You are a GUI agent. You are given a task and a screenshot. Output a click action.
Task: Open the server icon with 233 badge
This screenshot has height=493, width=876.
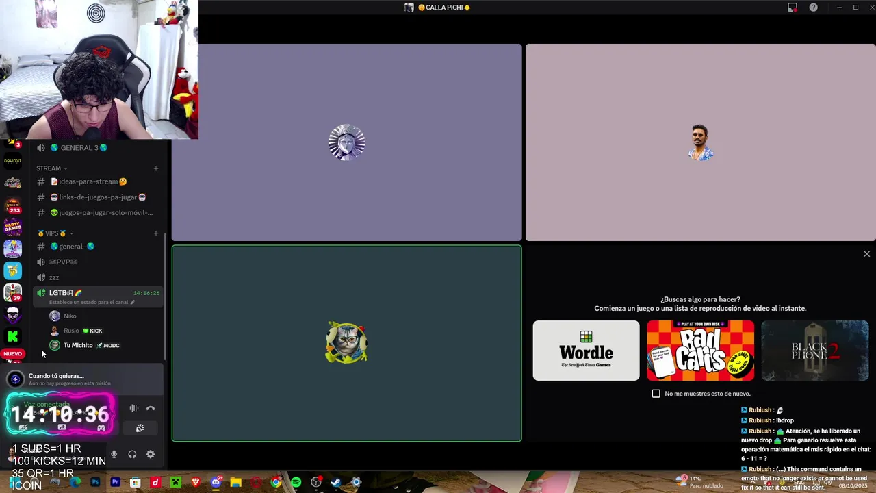click(12, 205)
